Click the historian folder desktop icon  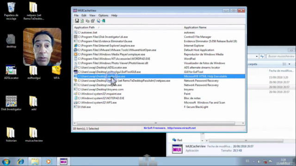(11, 134)
